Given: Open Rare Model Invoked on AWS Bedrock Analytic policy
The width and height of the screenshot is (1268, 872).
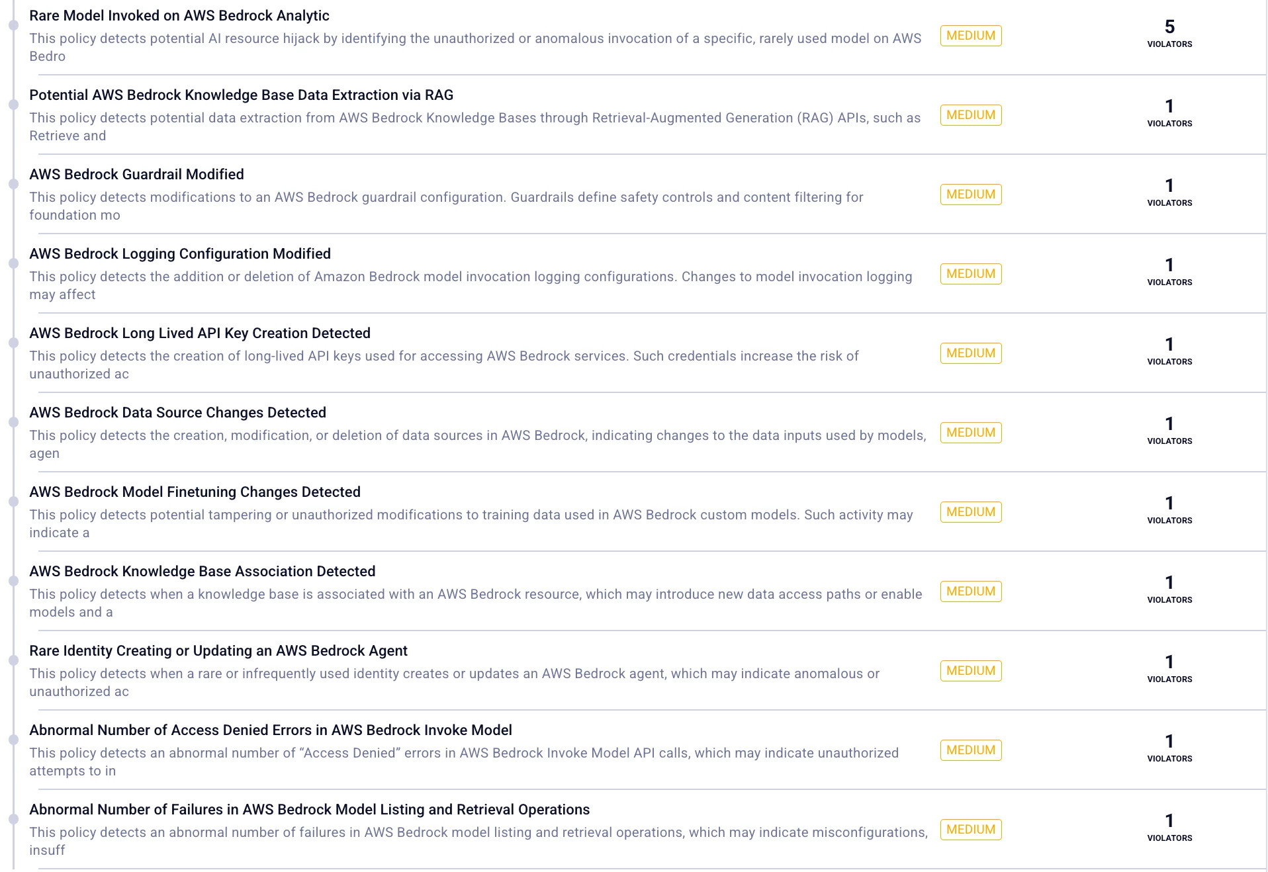Looking at the screenshot, I should [x=179, y=16].
